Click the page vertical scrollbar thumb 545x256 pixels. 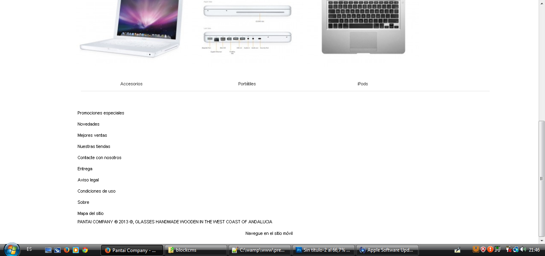[541, 179]
